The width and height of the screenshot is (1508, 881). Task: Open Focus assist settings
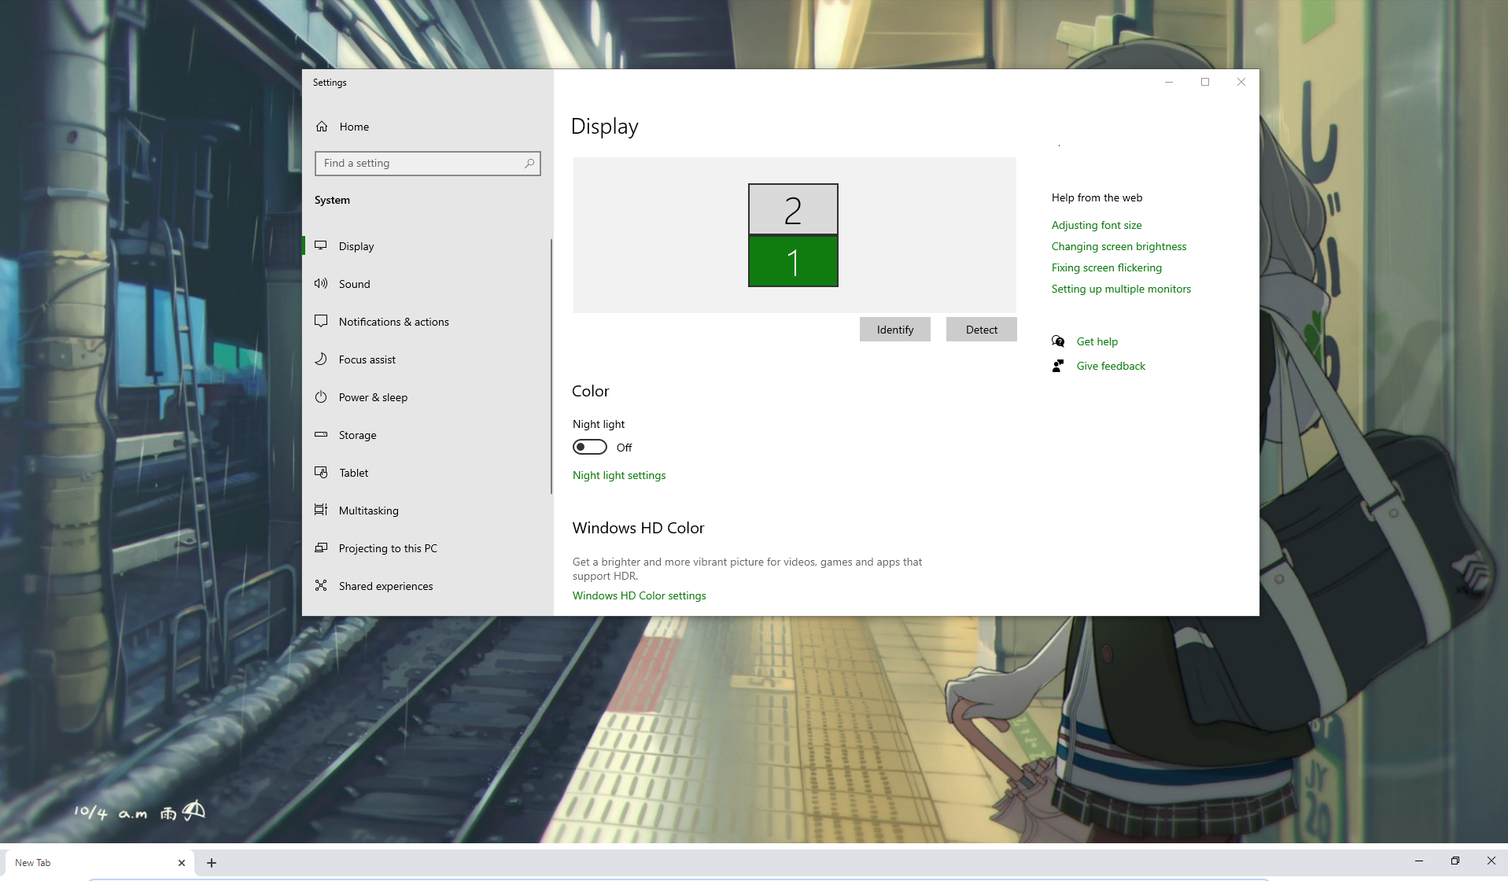(427, 359)
